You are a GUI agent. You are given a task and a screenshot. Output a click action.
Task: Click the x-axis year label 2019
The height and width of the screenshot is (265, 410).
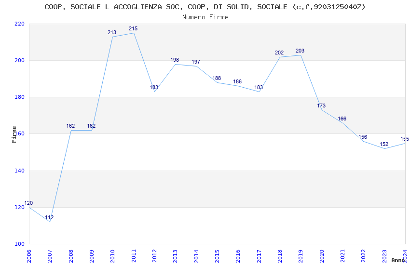point(301,256)
